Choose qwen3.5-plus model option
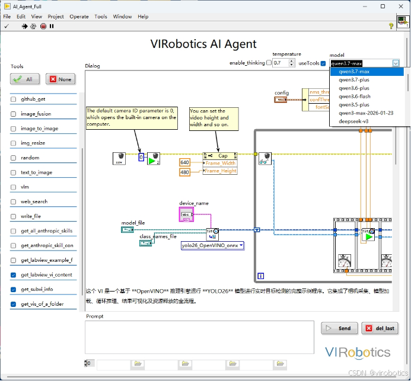 pos(367,105)
